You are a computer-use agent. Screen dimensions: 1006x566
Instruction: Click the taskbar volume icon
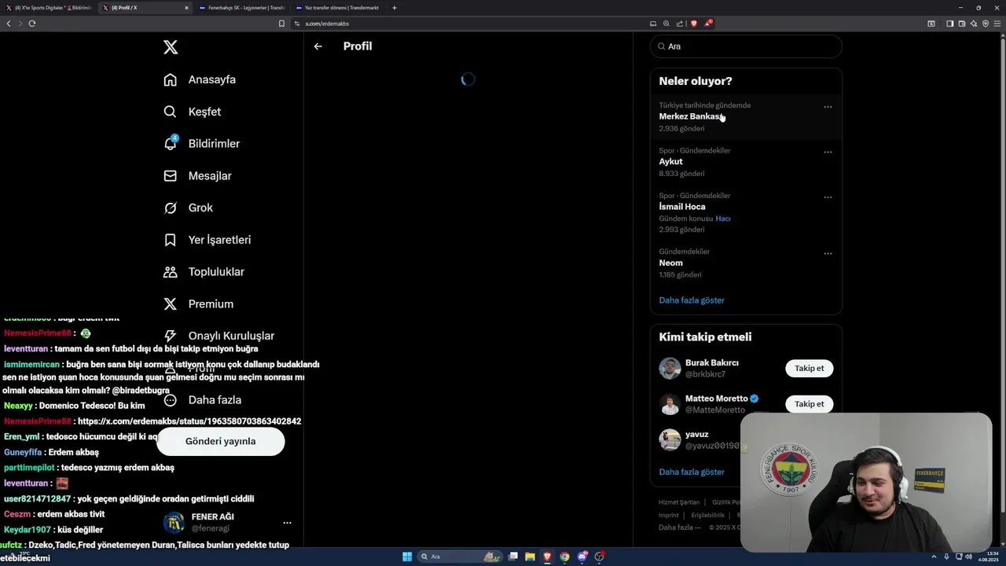[968, 557]
